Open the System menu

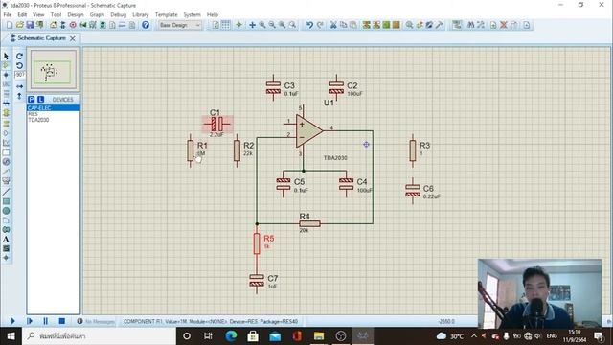[192, 15]
